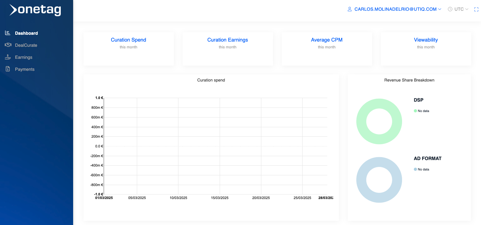Toggle the Ad Format 'No data' legend item
This screenshot has height=225, width=481.
point(422,169)
